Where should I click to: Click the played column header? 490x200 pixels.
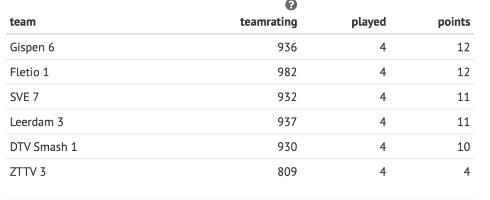point(369,22)
